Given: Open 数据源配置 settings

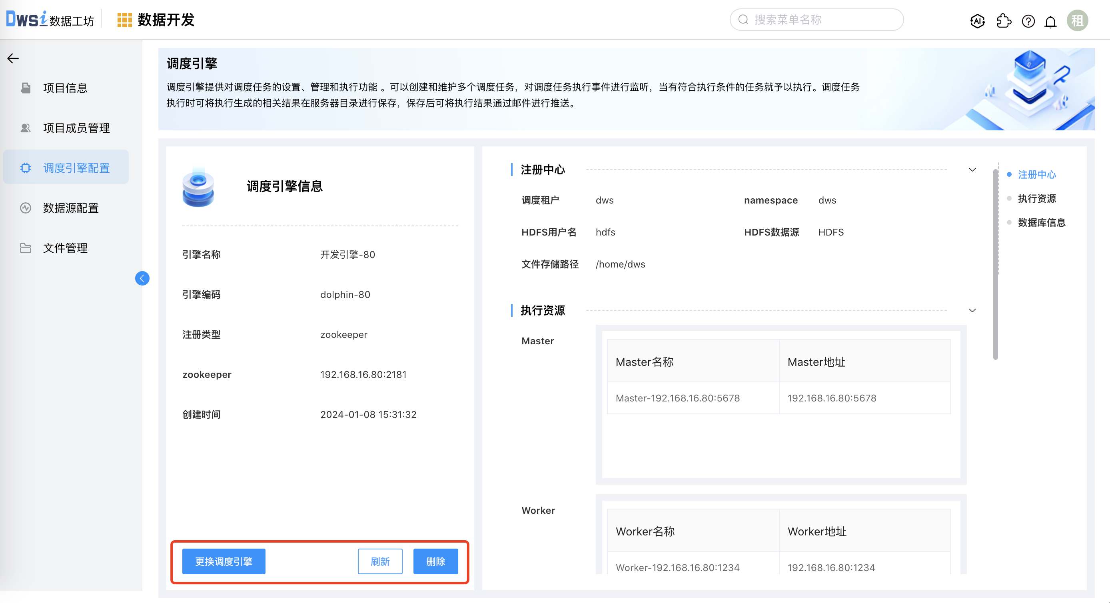Looking at the screenshot, I should 72,208.
